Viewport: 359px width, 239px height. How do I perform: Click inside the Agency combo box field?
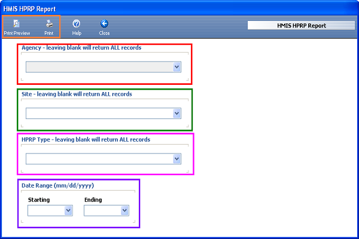point(99,67)
